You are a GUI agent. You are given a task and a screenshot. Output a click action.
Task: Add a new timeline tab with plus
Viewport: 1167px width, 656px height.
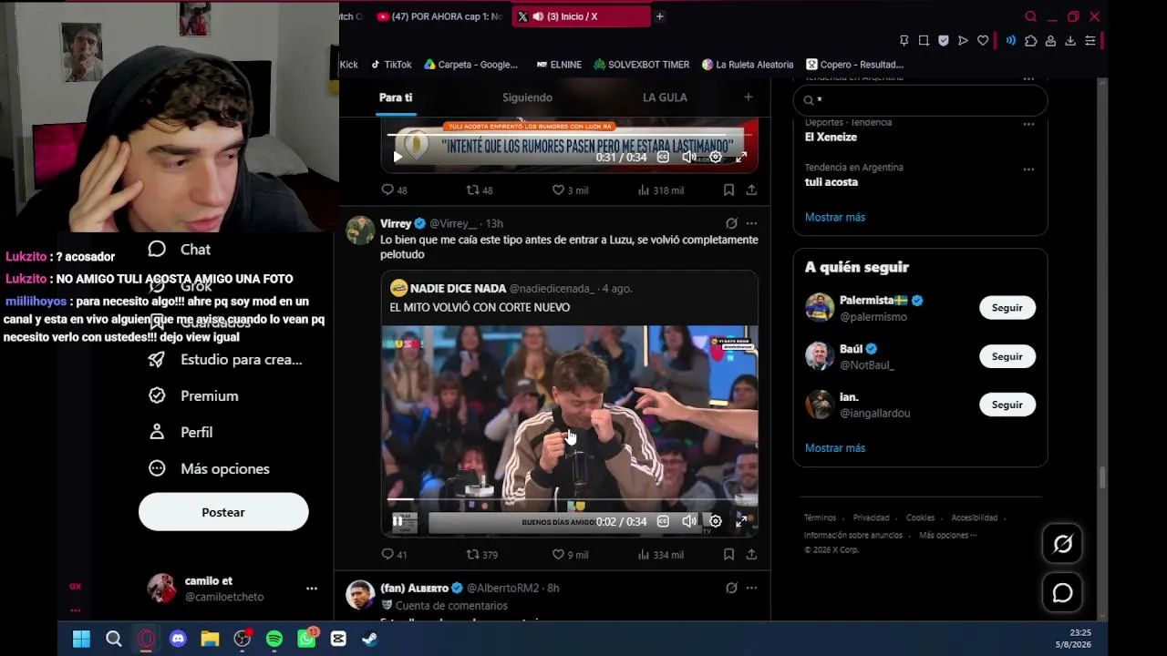tap(748, 97)
